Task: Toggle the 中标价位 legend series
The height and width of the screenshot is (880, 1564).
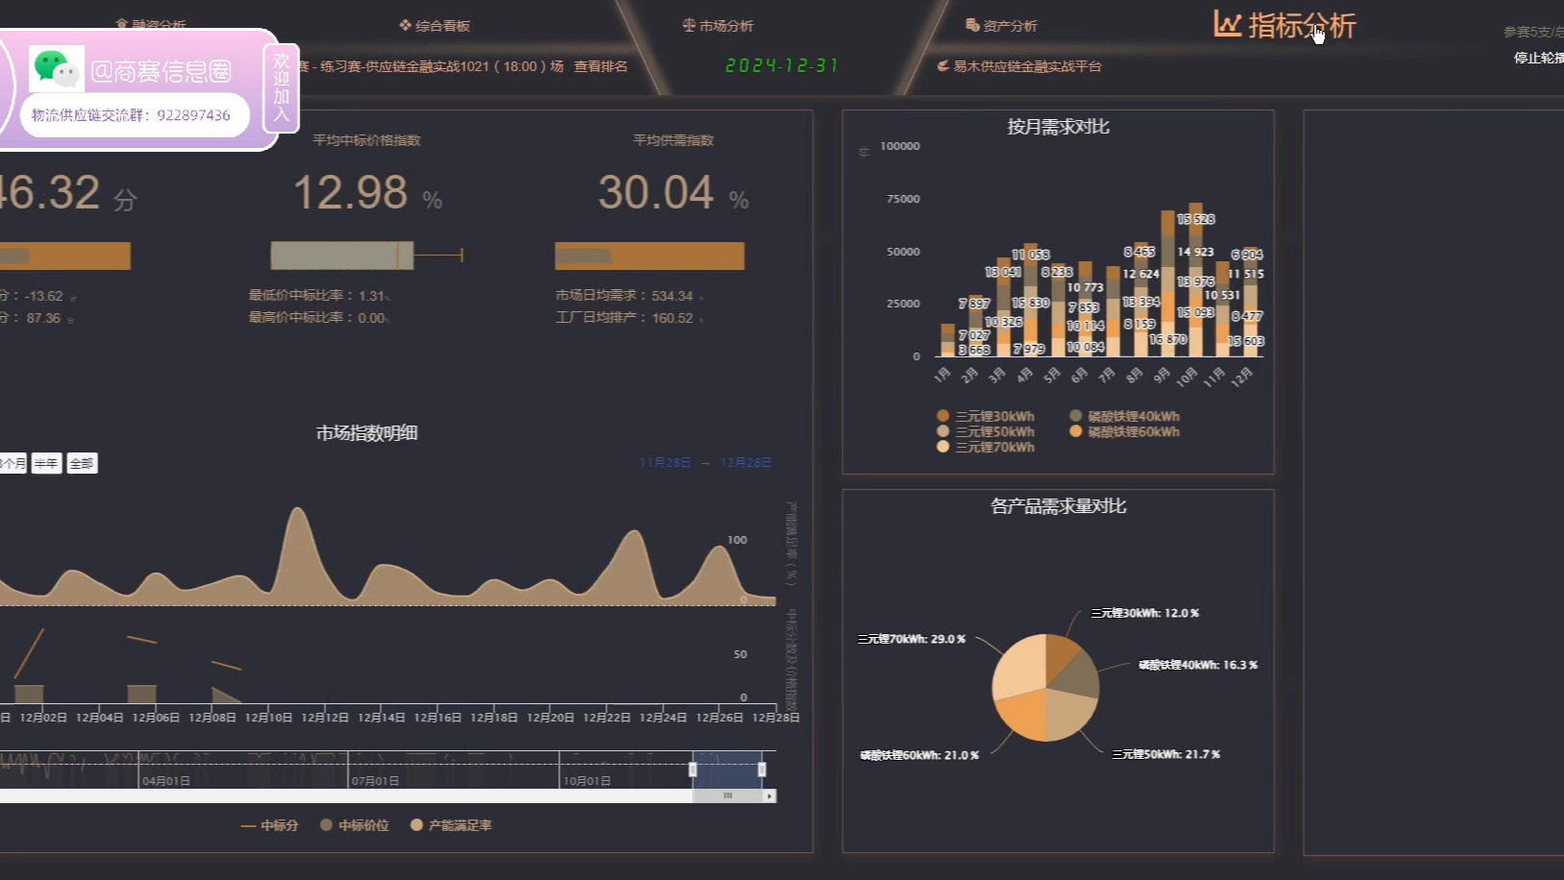Action: [x=354, y=825]
